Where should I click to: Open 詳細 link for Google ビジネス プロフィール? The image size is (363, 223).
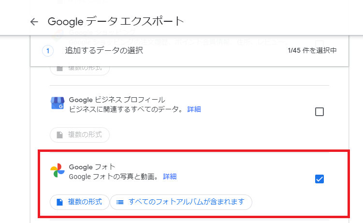click(x=194, y=109)
